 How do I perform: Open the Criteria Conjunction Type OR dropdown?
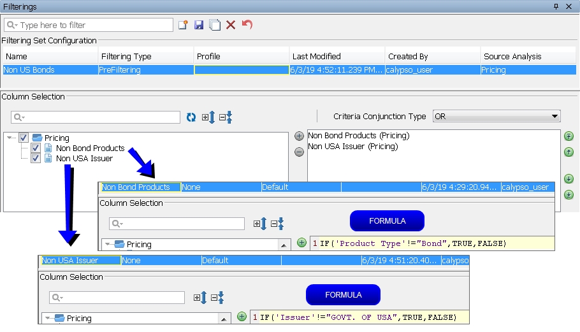tap(497, 116)
